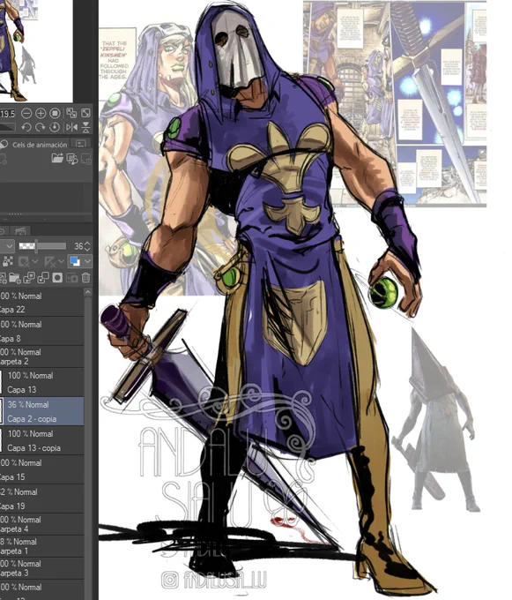Open the ruler range dropdown arrow

pyautogui.click(x=61, y=262)
